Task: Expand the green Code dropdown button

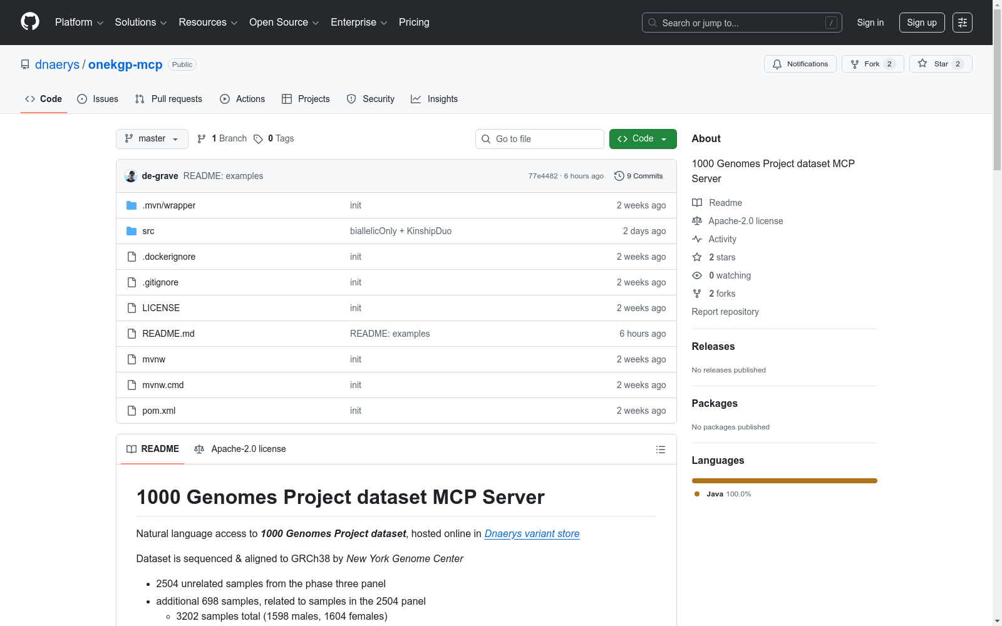Action: pos(643,139)
